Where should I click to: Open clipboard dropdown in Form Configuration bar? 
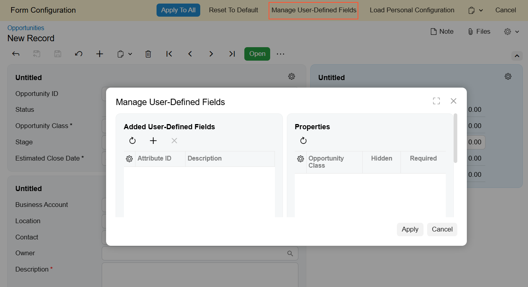[476, 10]
